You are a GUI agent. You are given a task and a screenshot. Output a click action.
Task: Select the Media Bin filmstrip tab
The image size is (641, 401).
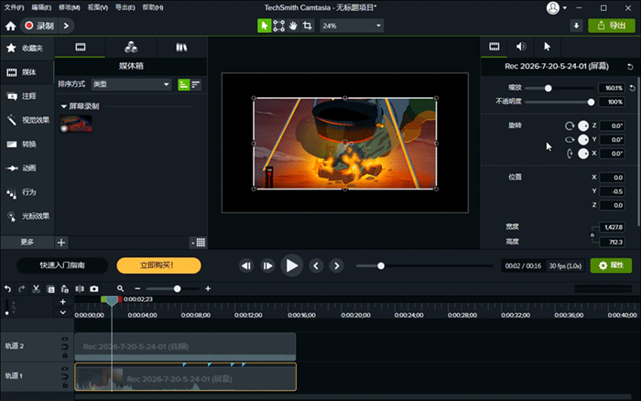coord(81,47)
